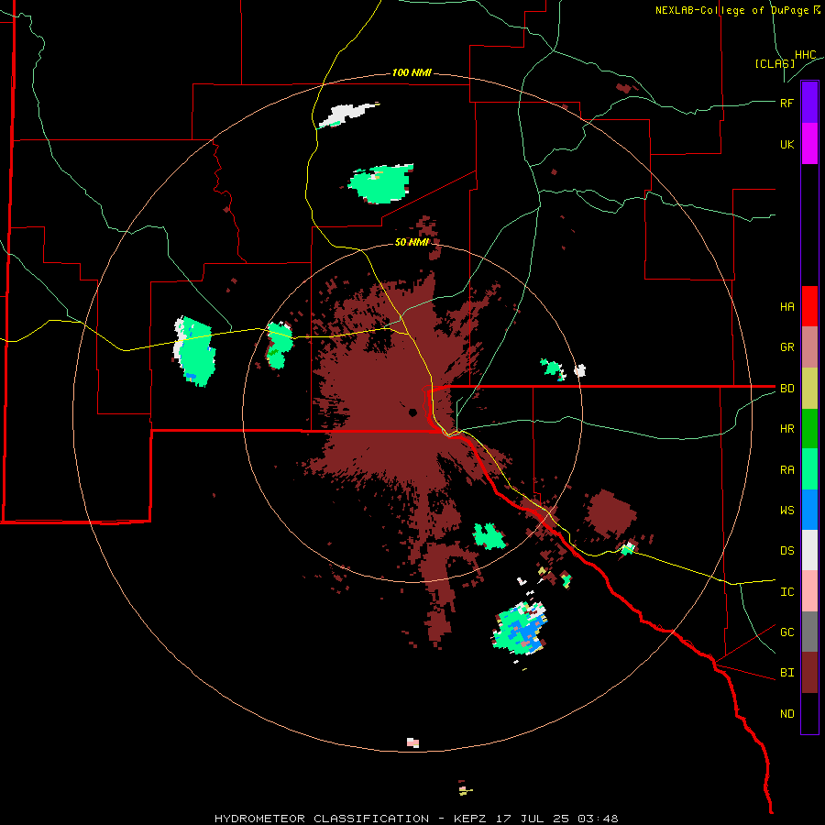
Task: Click the 'KEPZ' radar site identifier
Action: pyautogui.click(x=470, y=819)
